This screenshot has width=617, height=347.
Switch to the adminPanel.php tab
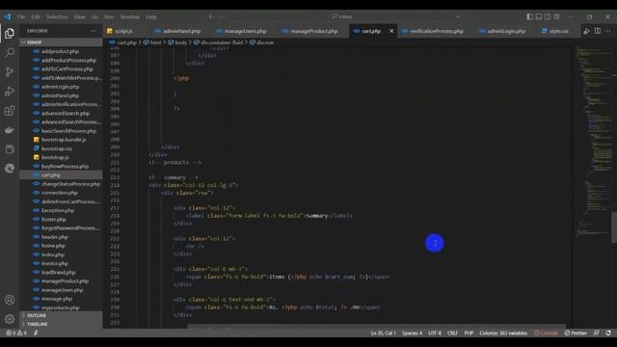click(x=181, y=31)
